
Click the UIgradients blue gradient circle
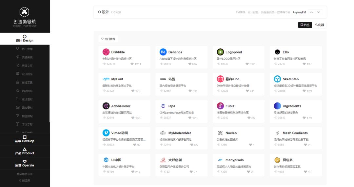(x=277, y=106)
